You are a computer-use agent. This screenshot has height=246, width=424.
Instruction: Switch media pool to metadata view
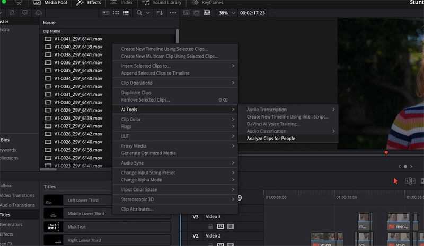(105, 13)
